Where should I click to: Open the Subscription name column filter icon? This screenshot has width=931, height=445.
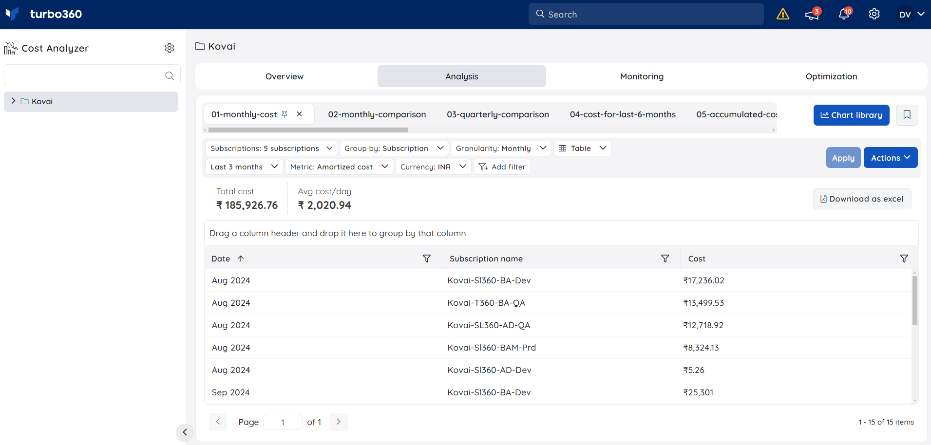click(x=665, y=259)
